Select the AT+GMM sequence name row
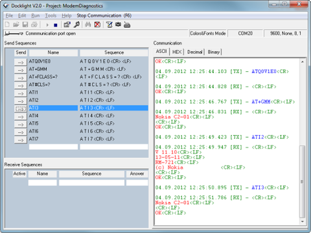This screenshot has height=233, width=311. pos(53,69)
